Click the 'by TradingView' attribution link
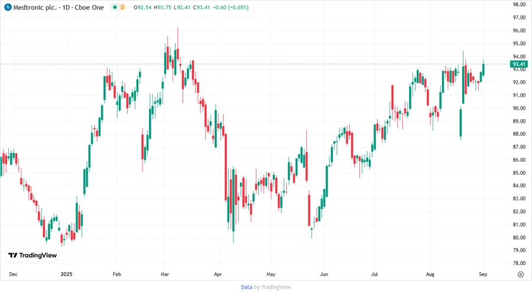532x294 pixels. (x=273, y=288)
